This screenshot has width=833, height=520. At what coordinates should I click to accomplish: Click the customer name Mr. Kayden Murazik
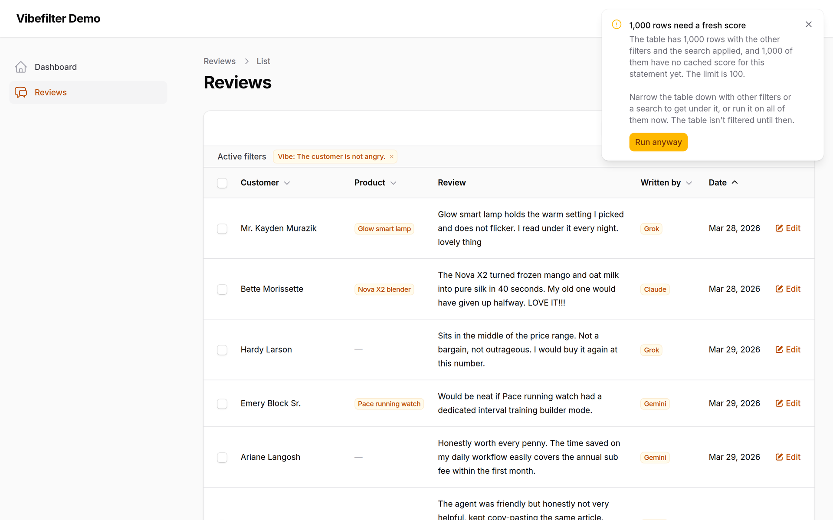279,228
